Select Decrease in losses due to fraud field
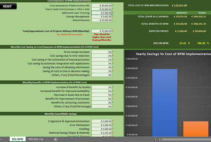The image size is (211, 142). tap(102, 95)
